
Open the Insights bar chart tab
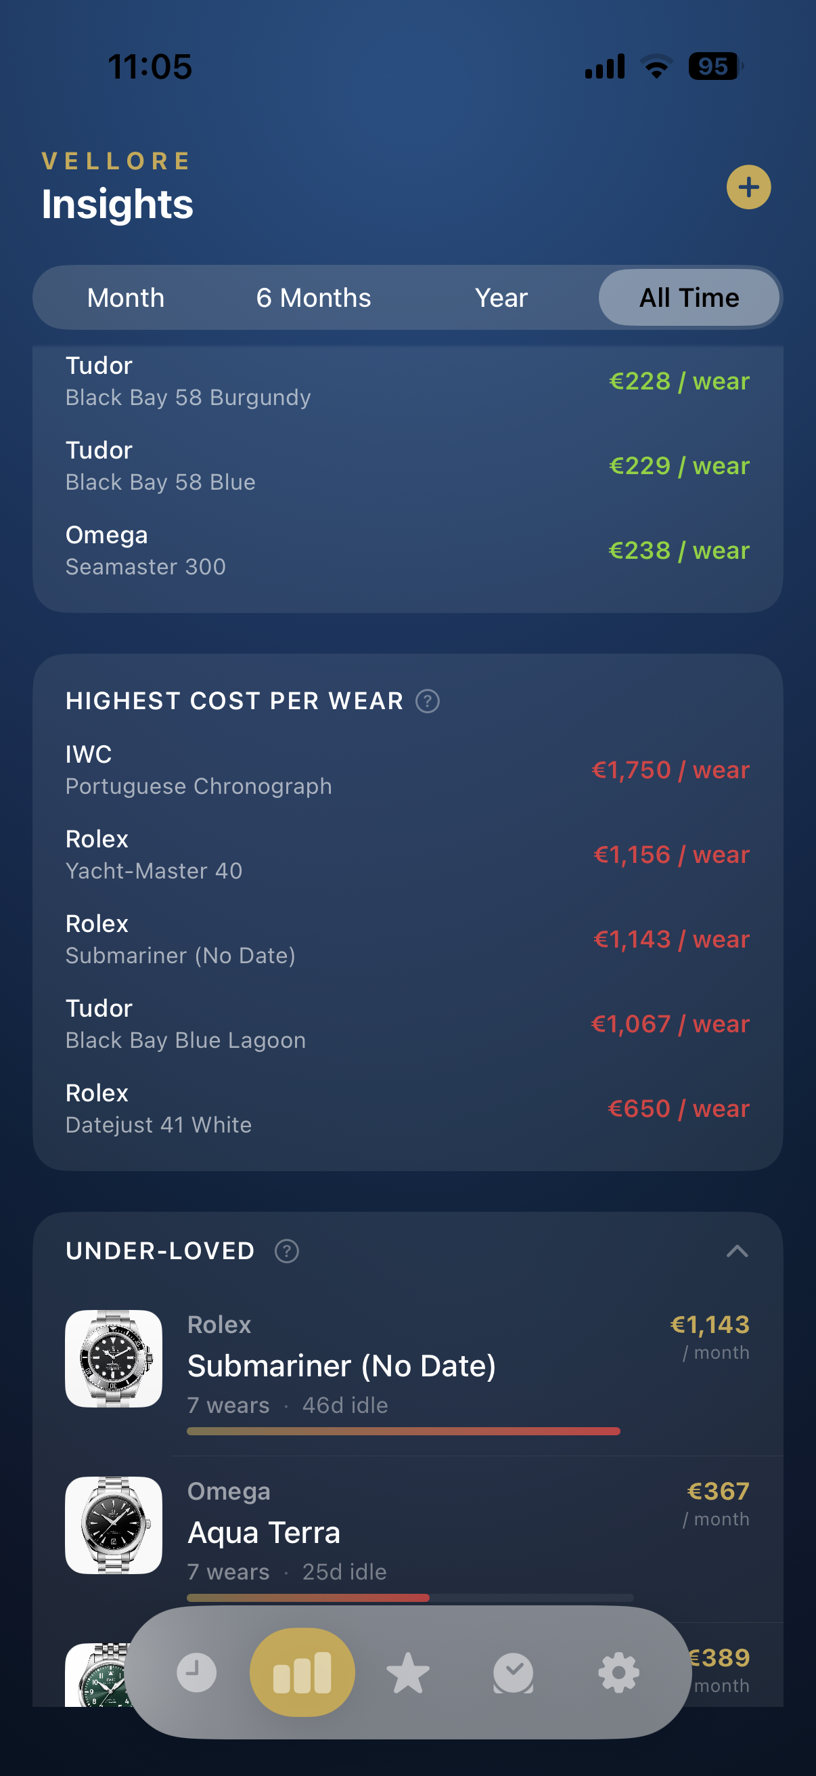click(x=302, y=1672)
